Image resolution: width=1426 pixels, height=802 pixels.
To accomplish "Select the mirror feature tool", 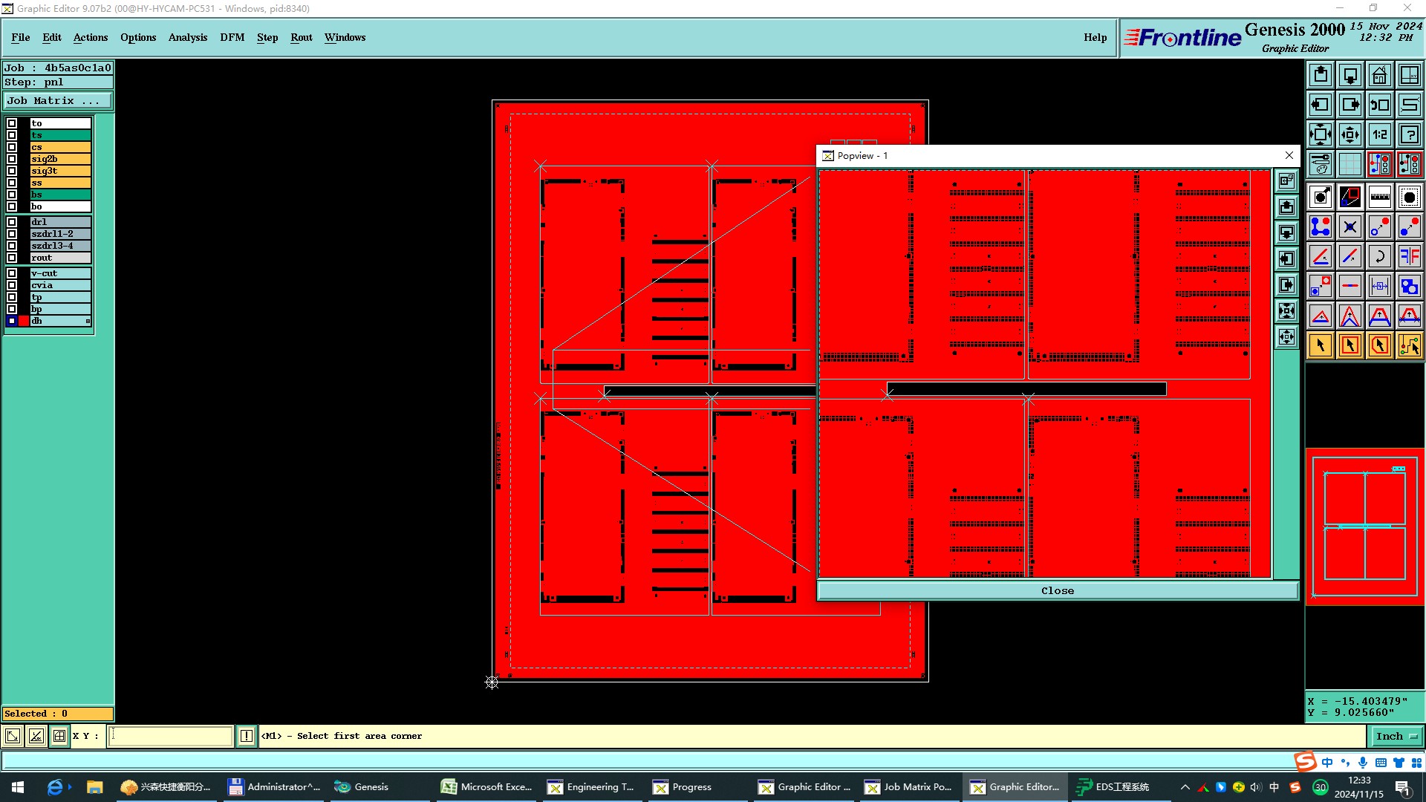I will point(1409,256).
